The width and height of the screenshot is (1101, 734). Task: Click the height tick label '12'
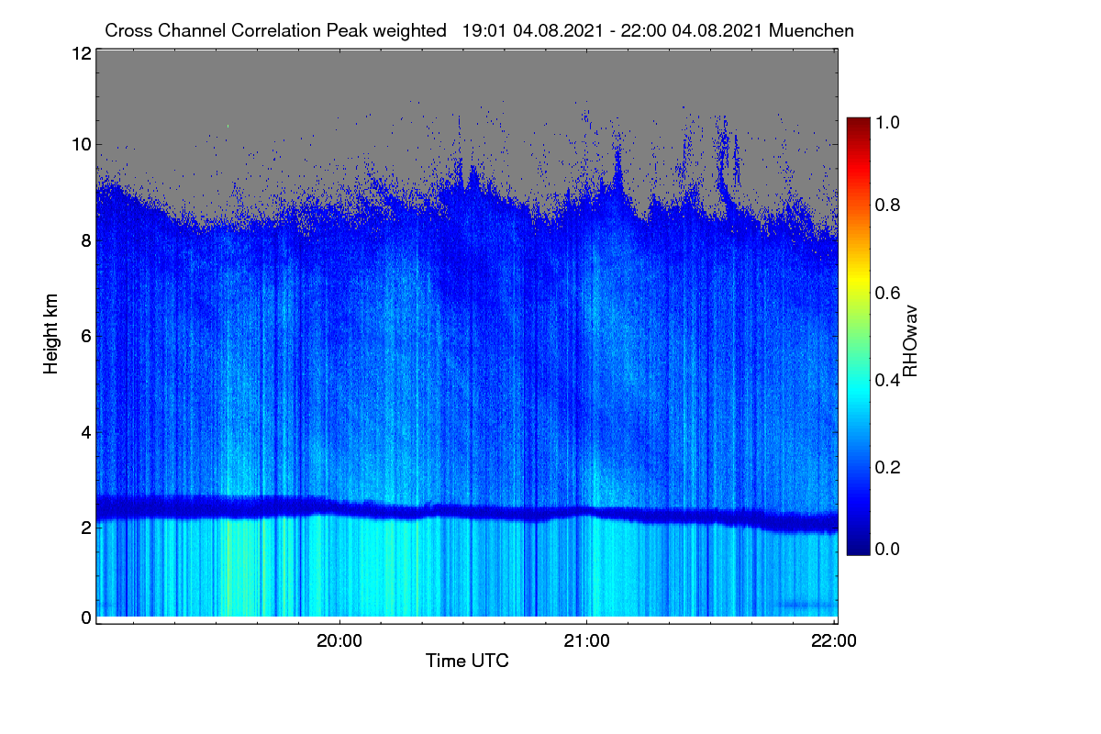(81, 53)
